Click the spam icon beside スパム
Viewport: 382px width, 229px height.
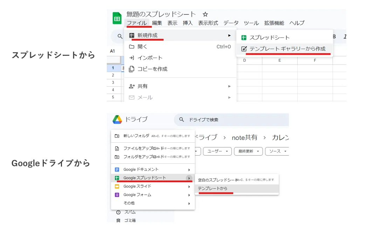pyautogui.click(x=118, y=212)
